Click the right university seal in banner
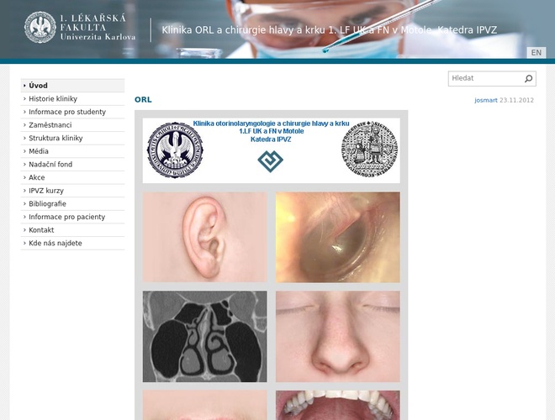The width and height of the screenshot is (555, 420). coord(369,150)
